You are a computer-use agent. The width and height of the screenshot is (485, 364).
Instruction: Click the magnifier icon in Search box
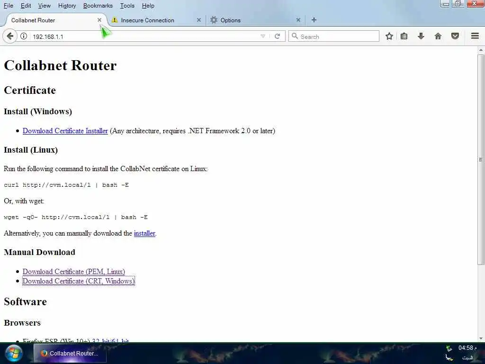295,36
